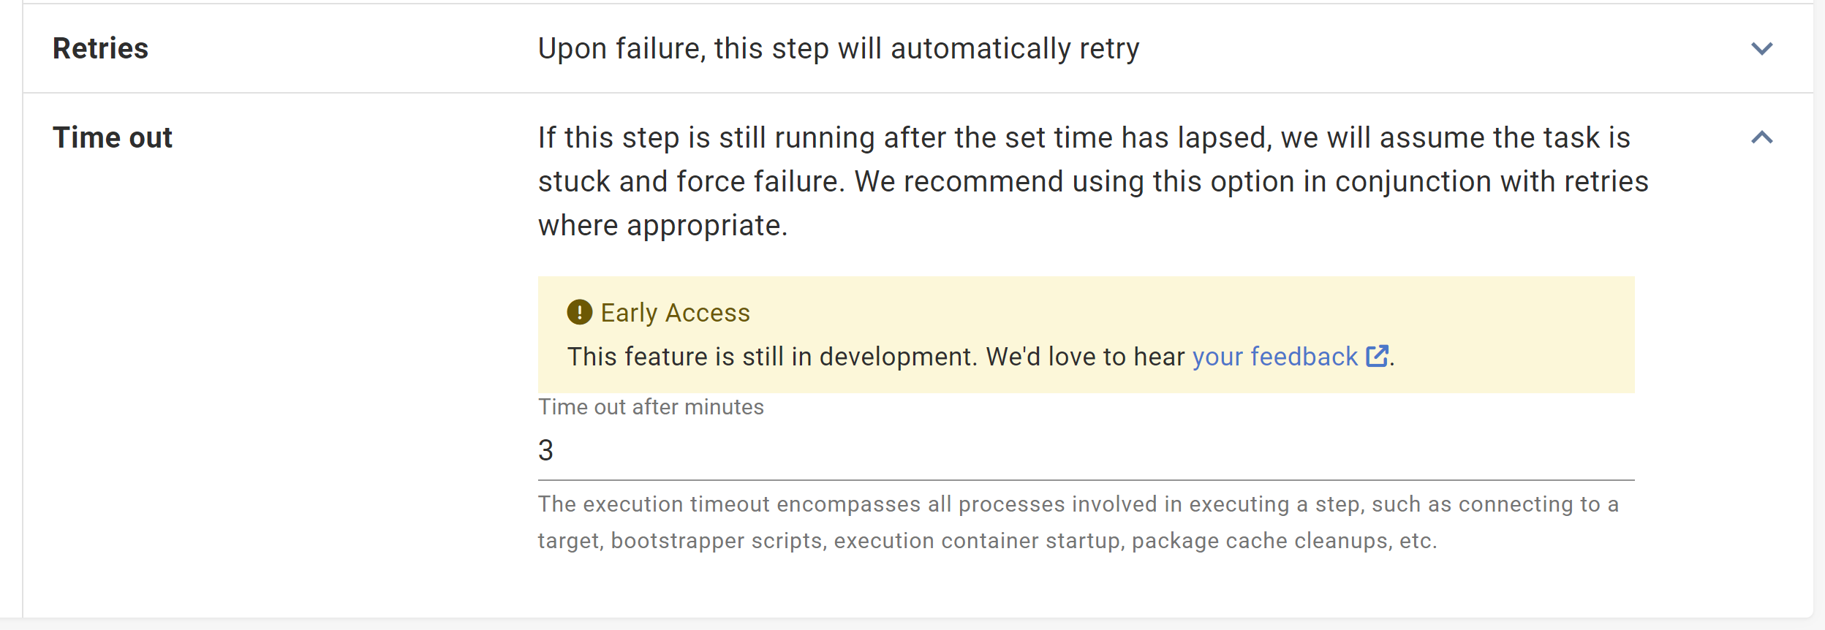Click the Time out section heading
The image size is (1825, 630).
tap(113, 137)
